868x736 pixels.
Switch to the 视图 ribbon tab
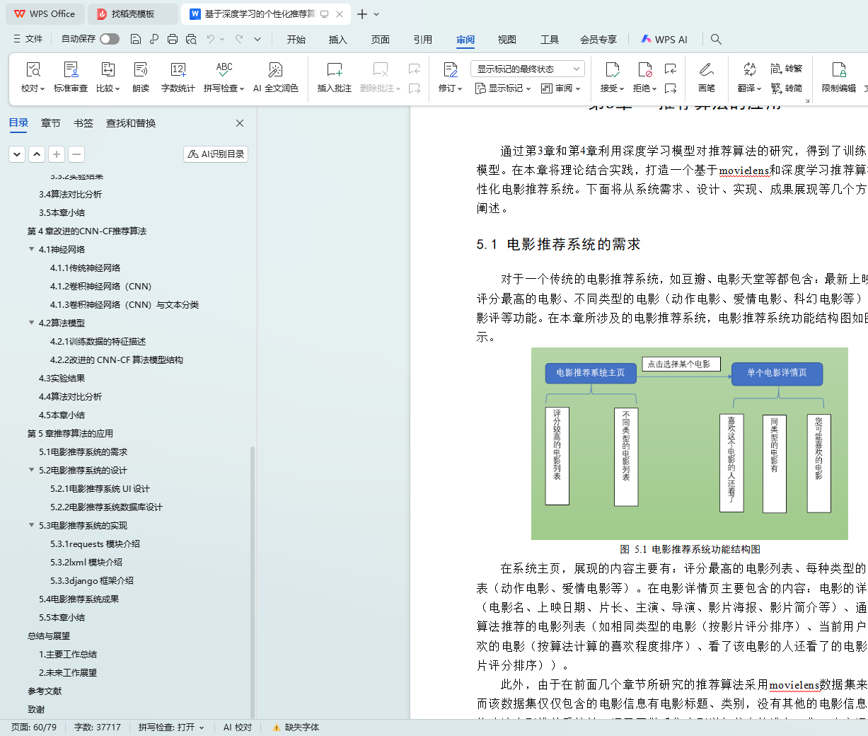507,40
